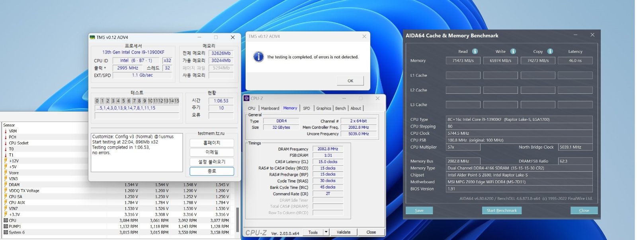The height and width of the screenshot is (240, 637).
Task: Click the PCH temperature sensor icon
Action: [x=6, y=137]
